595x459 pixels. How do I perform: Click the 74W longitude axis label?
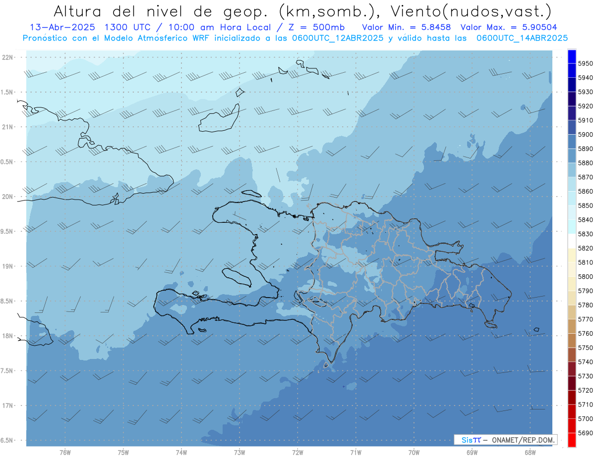click(x=181, y=453)
